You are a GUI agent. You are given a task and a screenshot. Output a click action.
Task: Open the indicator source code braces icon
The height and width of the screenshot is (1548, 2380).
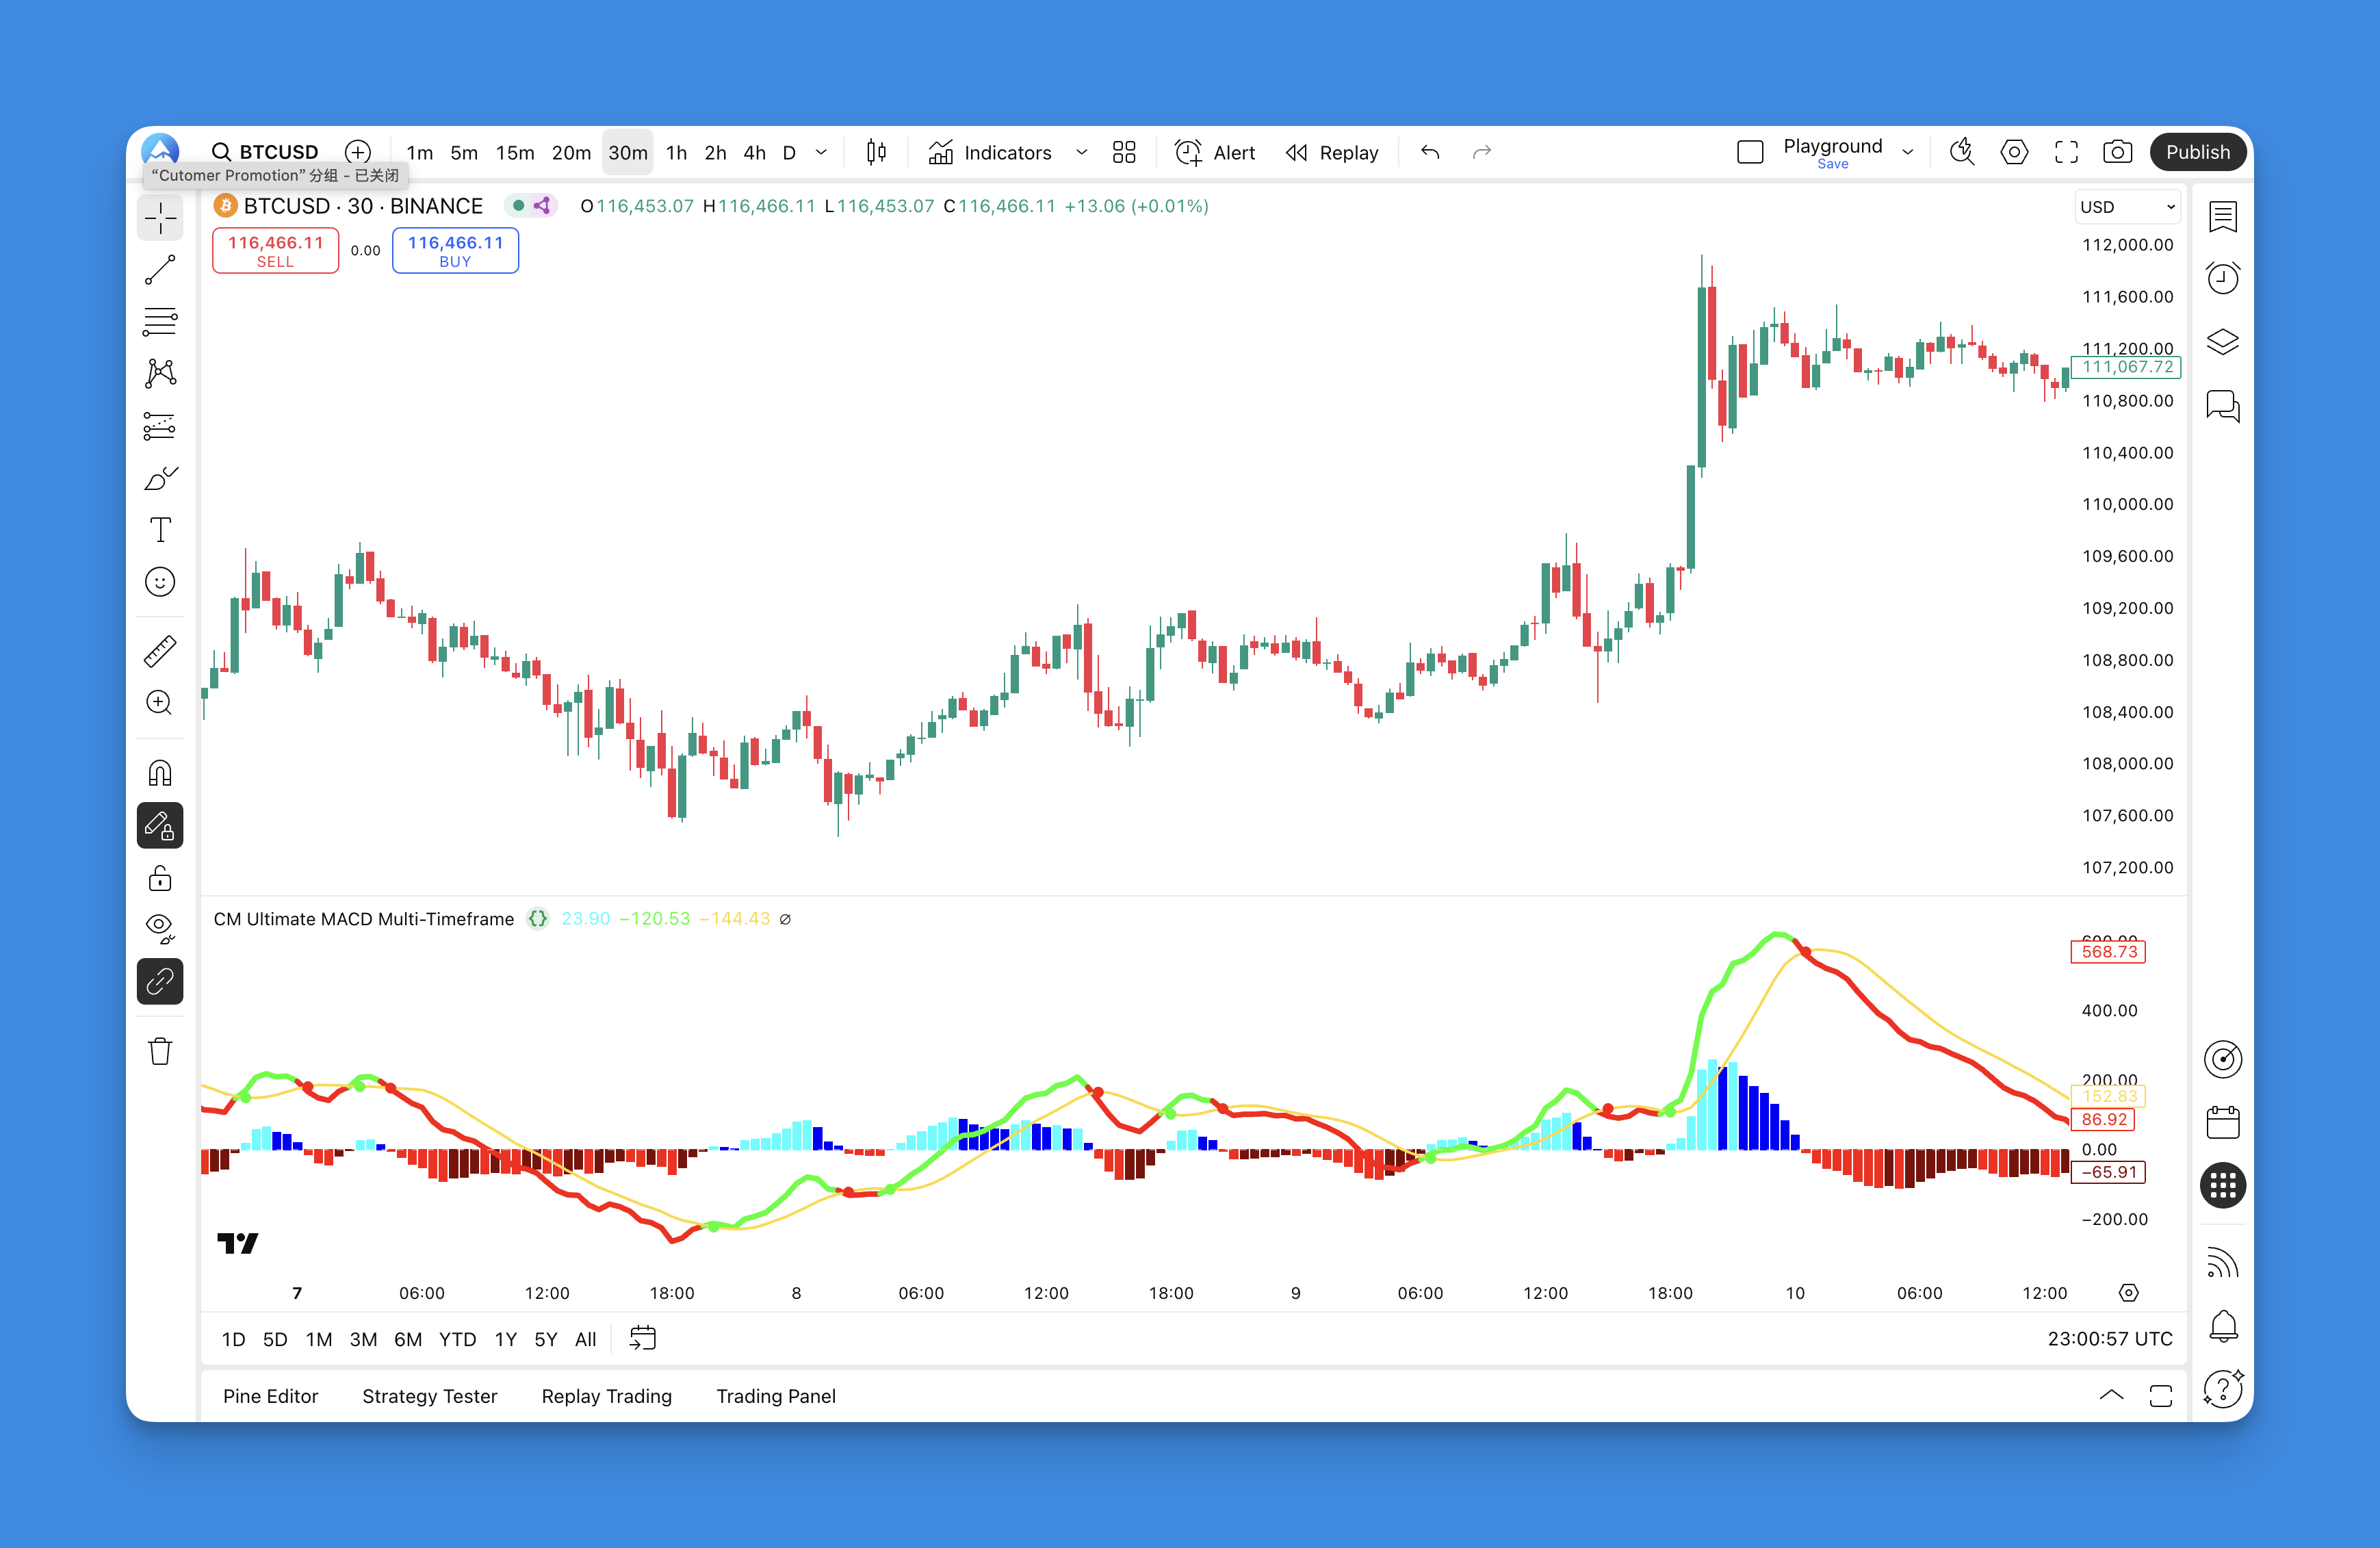[538, 918]
